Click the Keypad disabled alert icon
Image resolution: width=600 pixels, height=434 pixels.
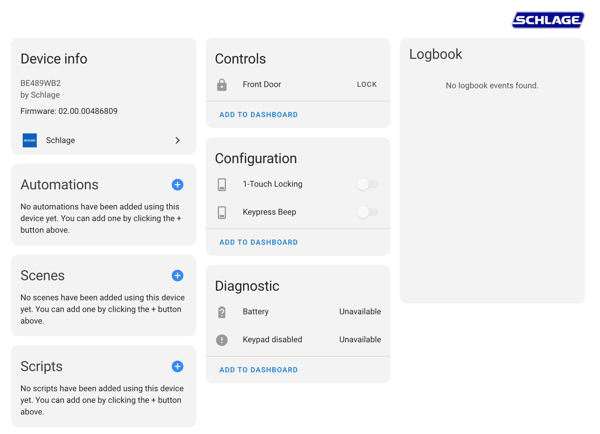pyautogui.click(x=222, y=340)
